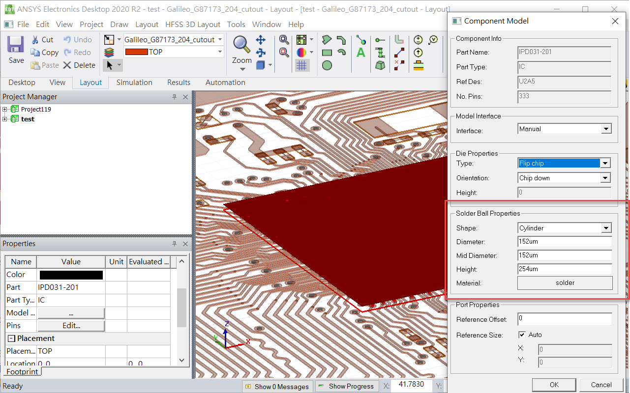
Task: Open the Orientation Chip down dropdown
Action: pos(605,178)
